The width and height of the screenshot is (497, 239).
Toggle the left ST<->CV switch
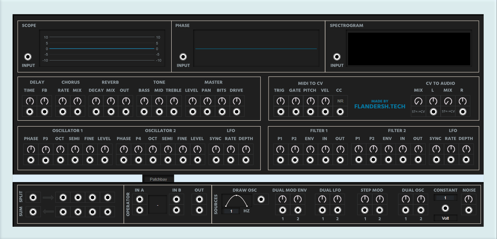point(418,111)
